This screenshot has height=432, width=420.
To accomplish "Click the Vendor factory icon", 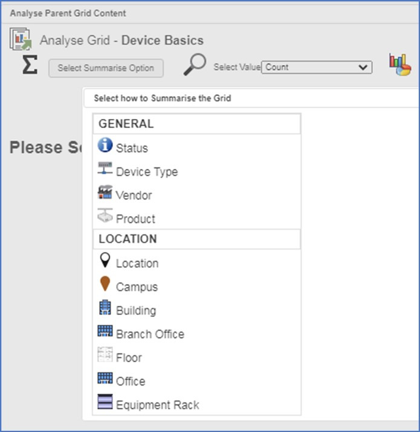I will pyautogui.click(x=105, y=192).
